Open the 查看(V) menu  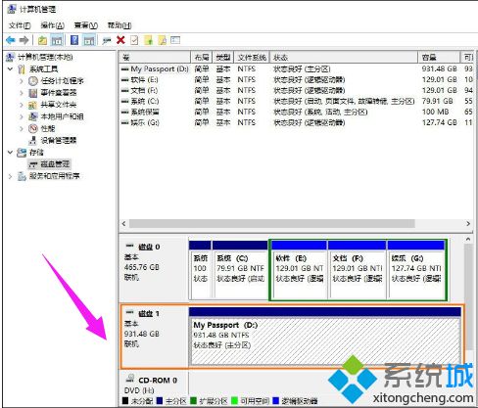pyautogui.click(x=86, y=25)
